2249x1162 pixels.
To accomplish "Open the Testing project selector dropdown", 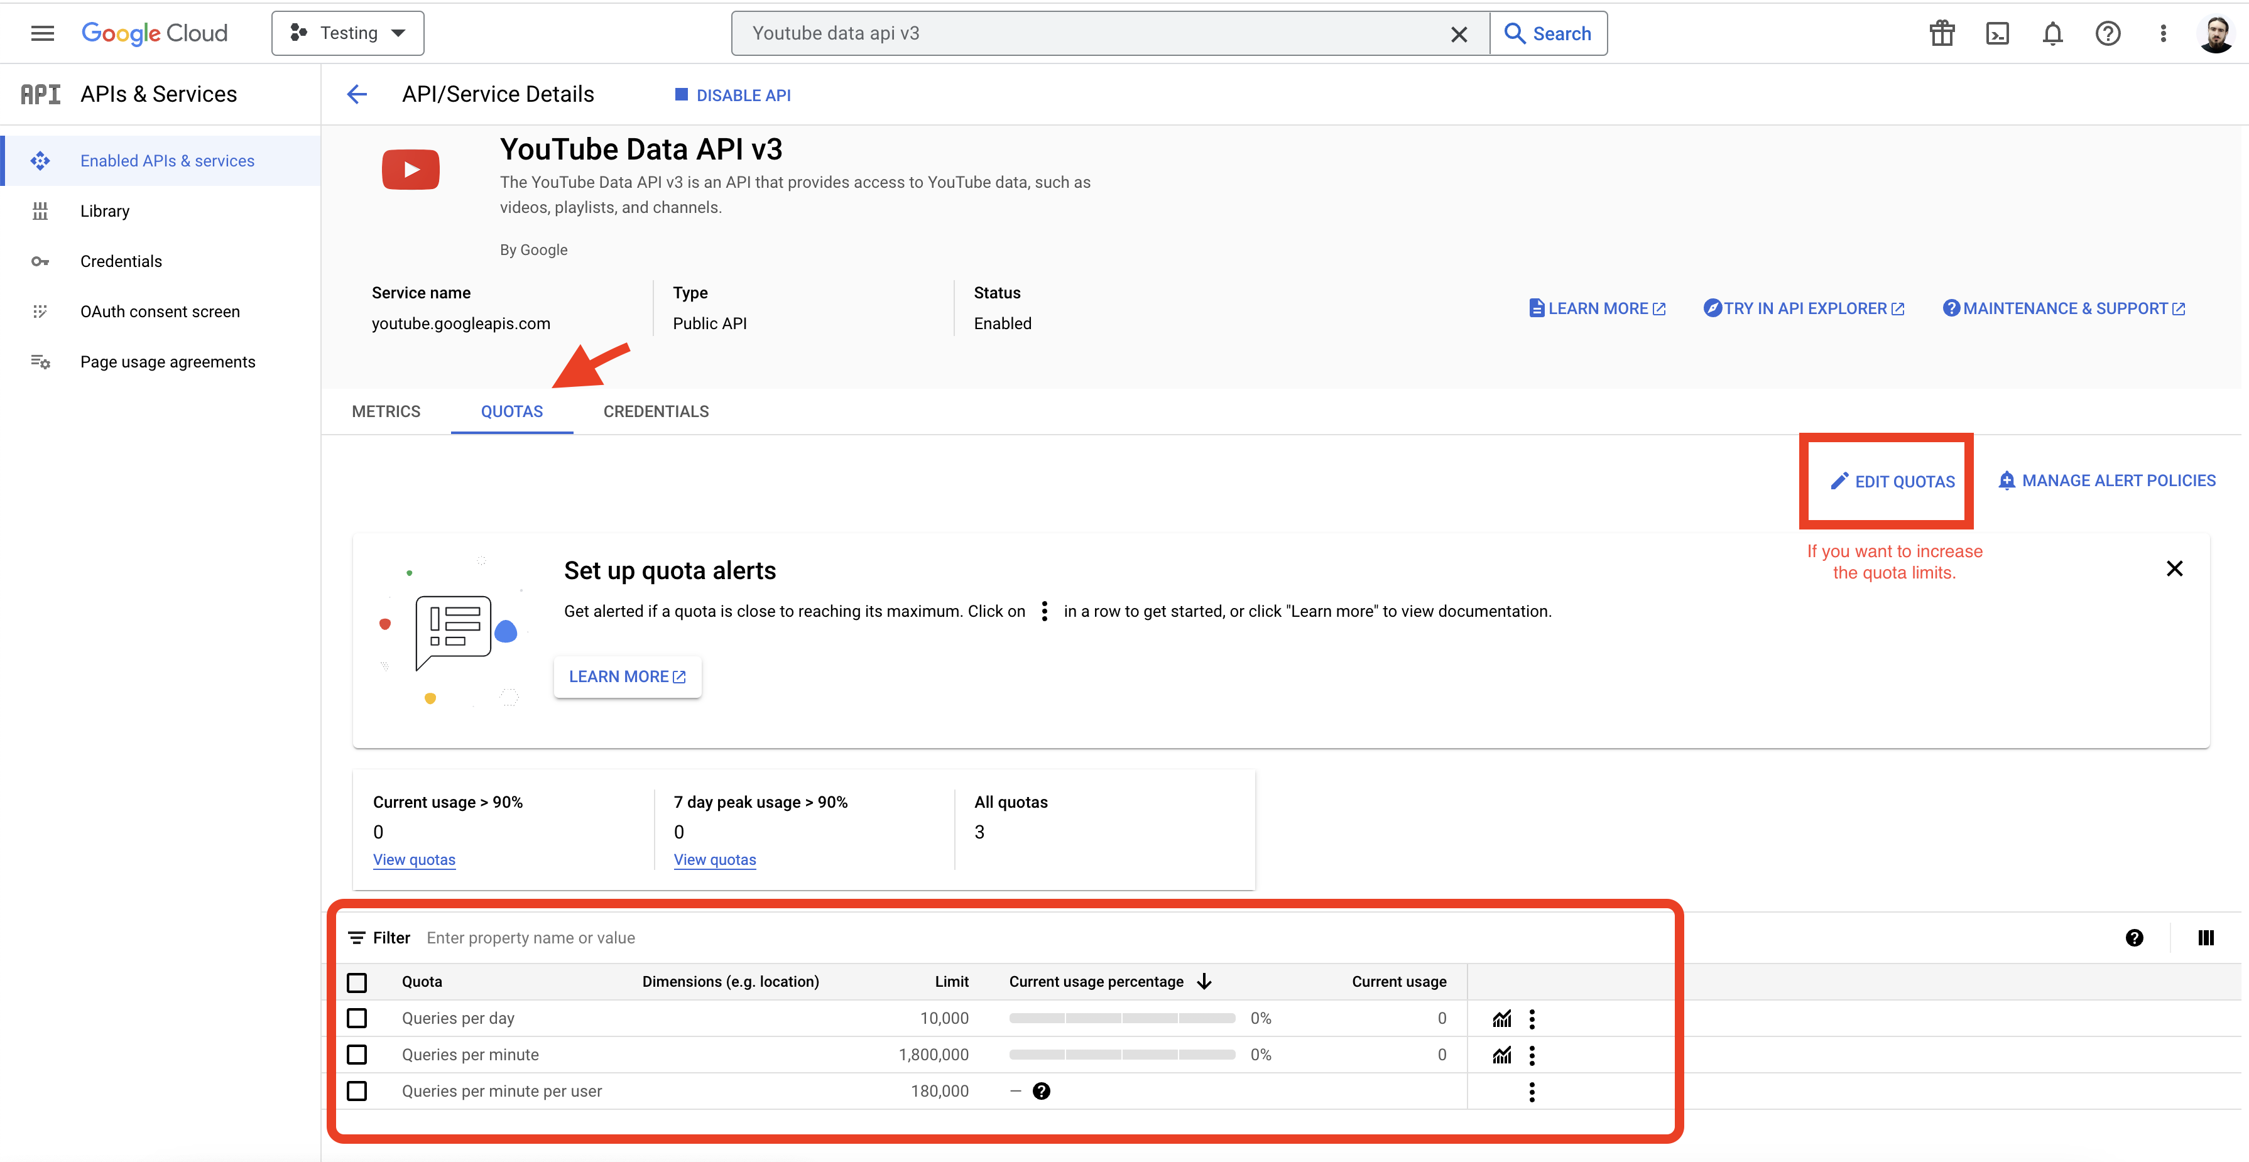I will (x=347, y=33).
